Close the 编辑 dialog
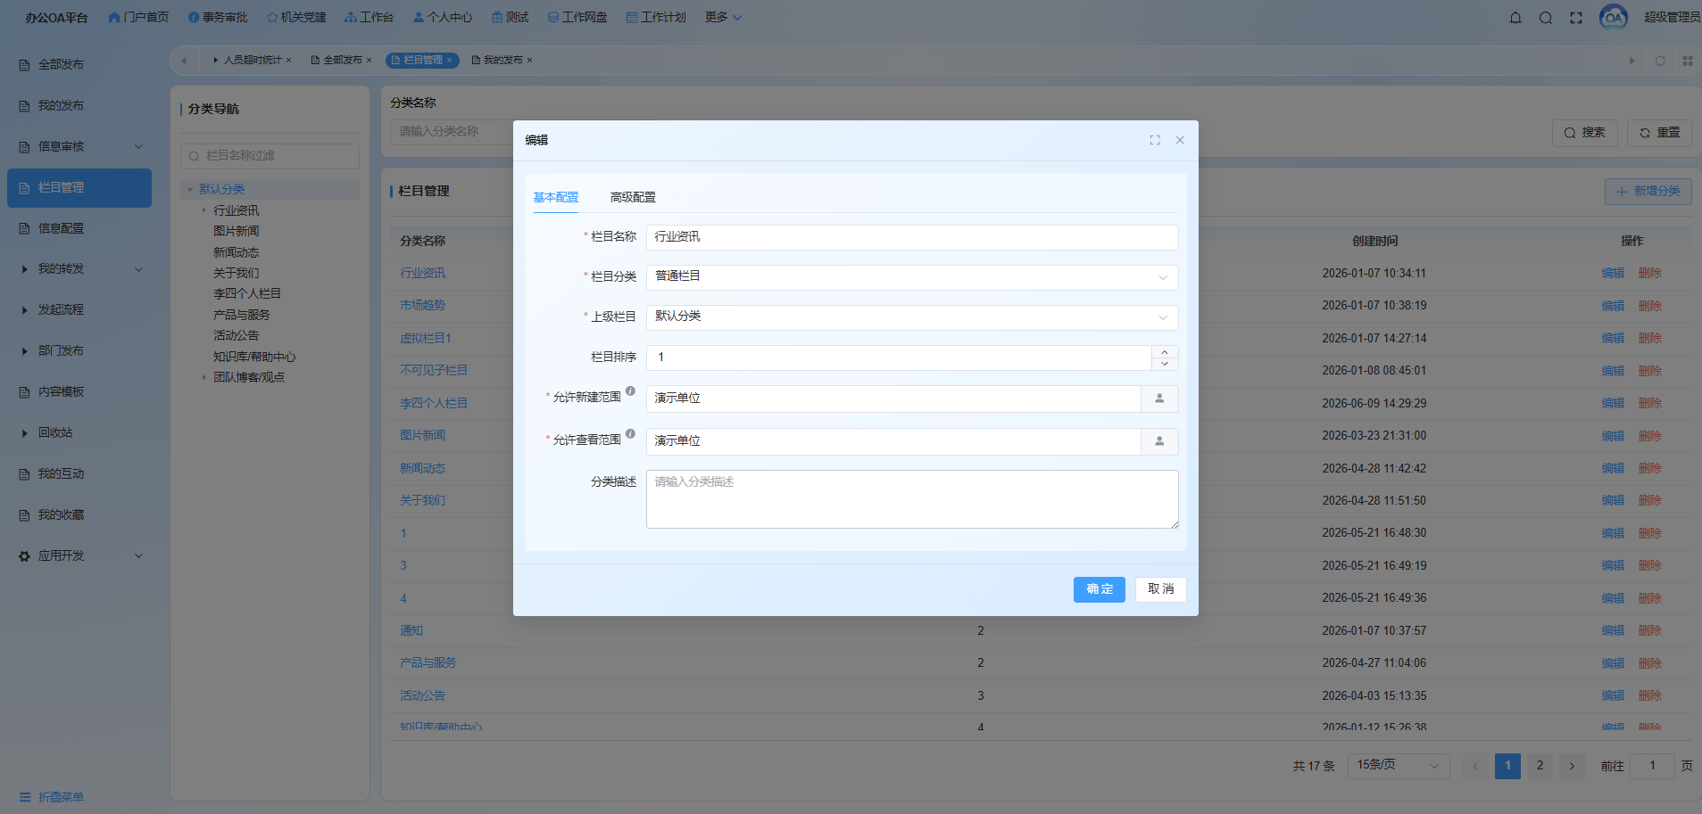The height and width of the screenshot is (814, 1702). click(1180, 140)
